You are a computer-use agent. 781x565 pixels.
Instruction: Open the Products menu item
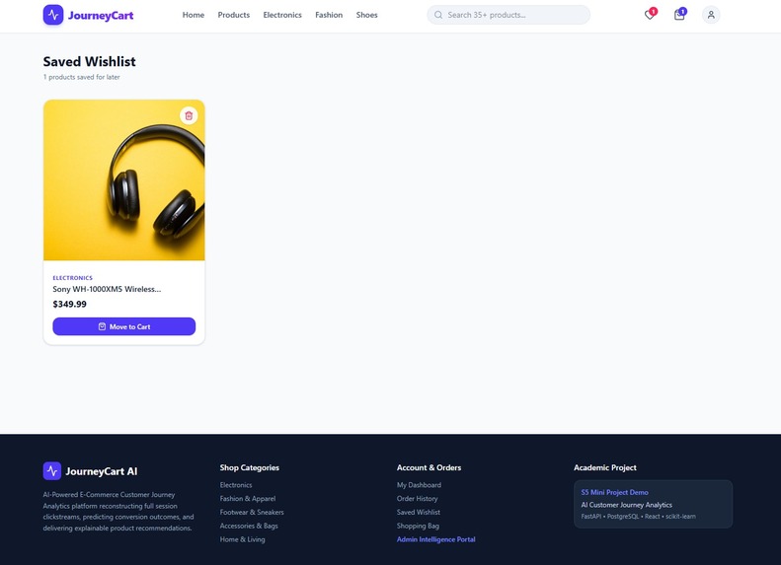pos(234,15)
